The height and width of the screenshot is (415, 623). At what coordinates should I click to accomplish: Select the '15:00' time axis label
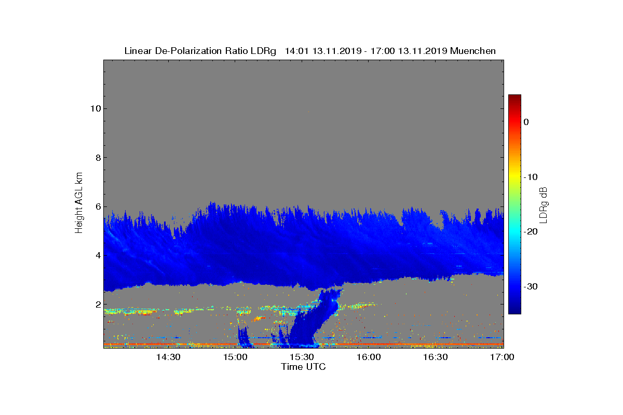tap(235, 357)
